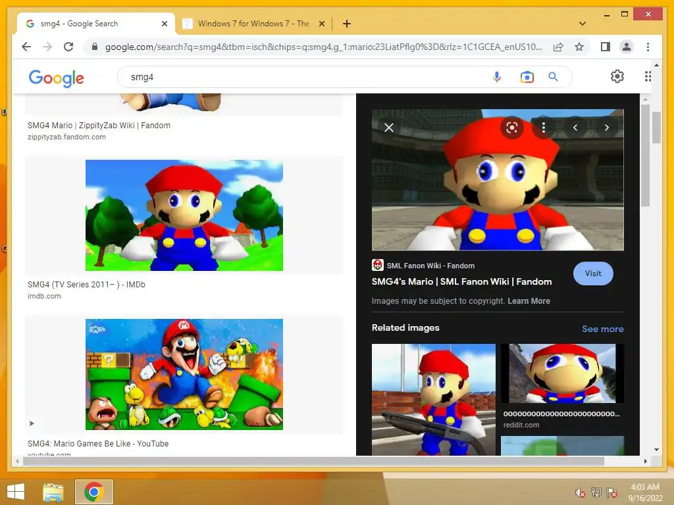Open Google apps grid
Image resolution: width=674 pixels, height=505 pixels.
(648, 76)
